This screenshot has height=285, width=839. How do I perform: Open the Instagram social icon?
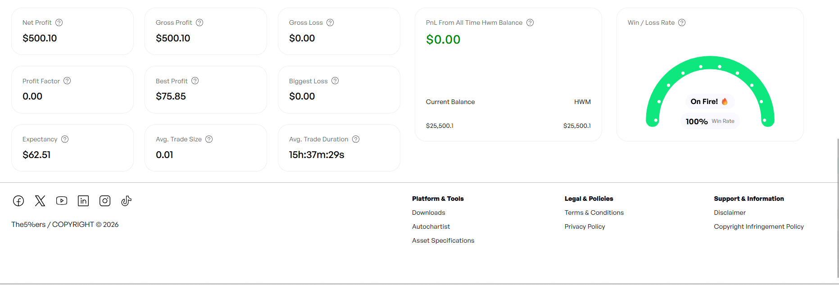coord(105,201)
